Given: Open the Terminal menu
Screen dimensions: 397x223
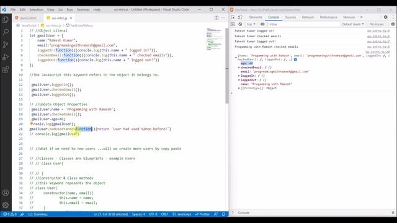Looking at the screenshot, I should (83, 10).
